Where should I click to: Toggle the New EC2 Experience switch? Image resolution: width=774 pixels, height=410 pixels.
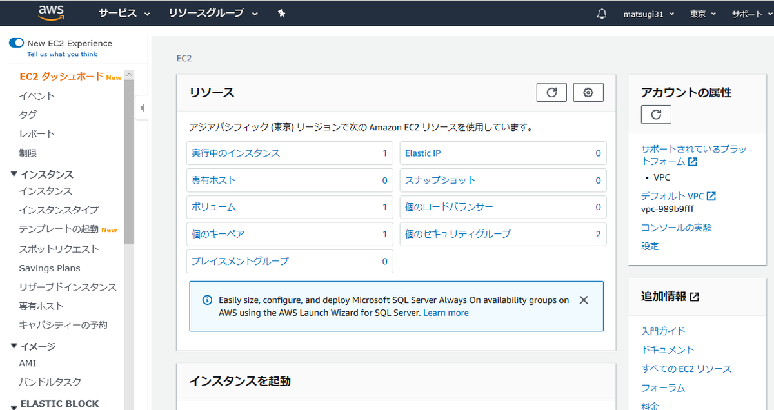[16, 43]
